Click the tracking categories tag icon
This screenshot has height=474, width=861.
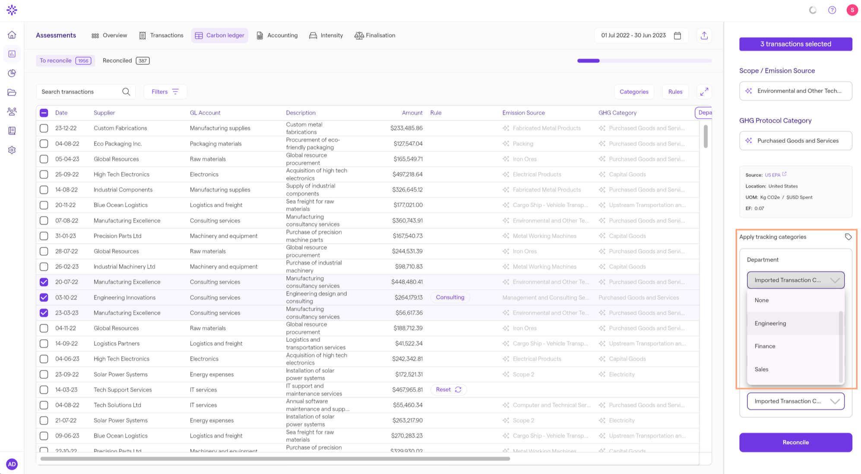click(848, 237)
